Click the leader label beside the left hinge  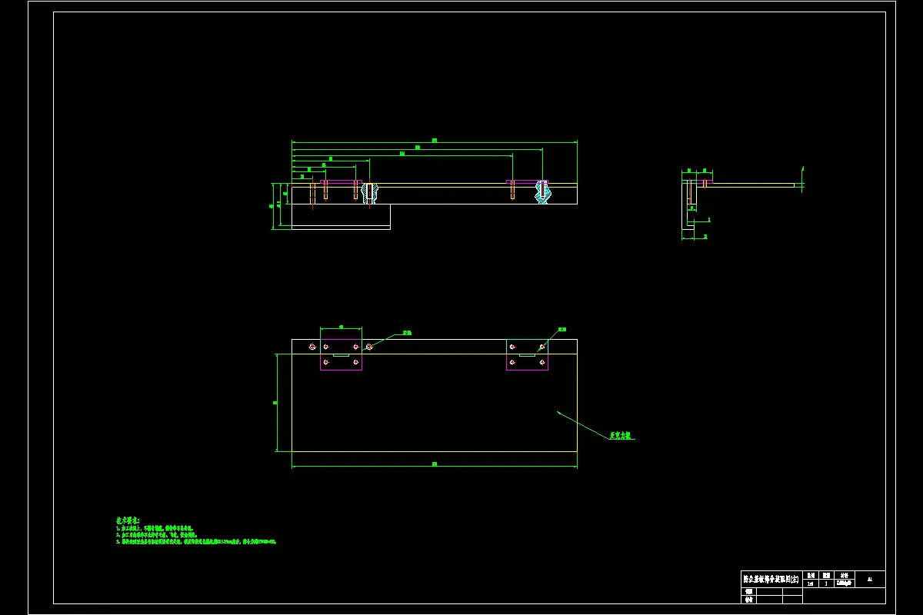pos(407,334)
